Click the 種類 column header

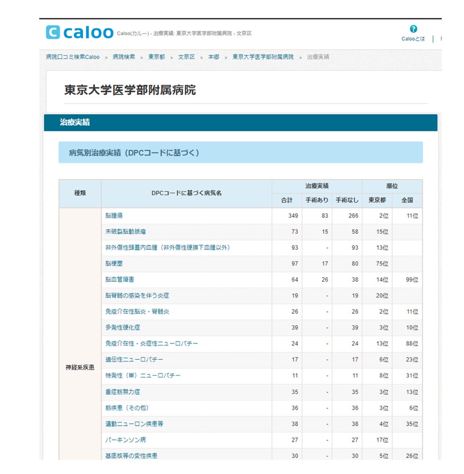pos(80,193)
